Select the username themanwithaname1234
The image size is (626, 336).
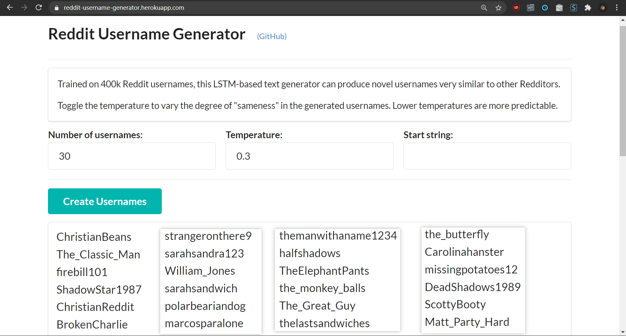pos(338,236)
